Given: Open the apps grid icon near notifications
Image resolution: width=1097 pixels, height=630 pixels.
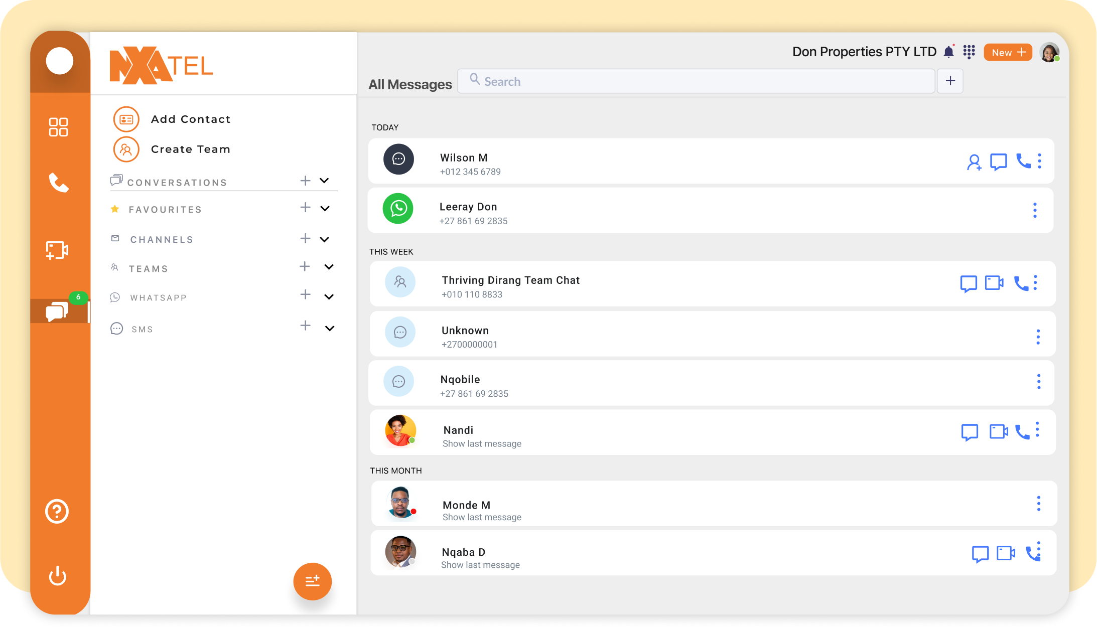Looking at the screenshot, I should click(969, 52).
